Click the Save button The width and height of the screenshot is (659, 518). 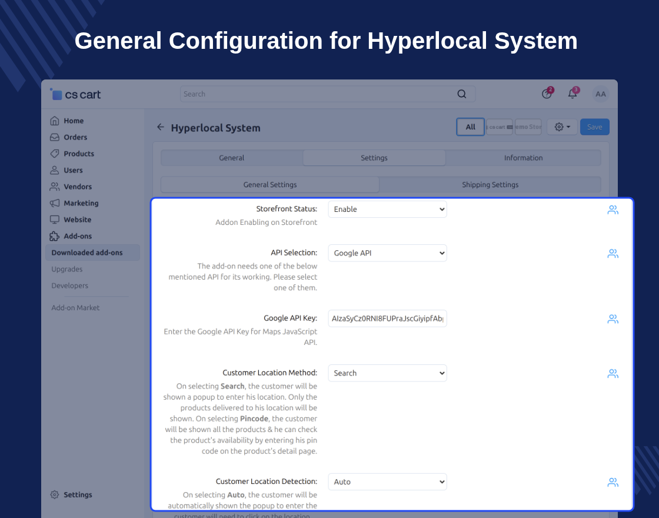tap(595, 127)
